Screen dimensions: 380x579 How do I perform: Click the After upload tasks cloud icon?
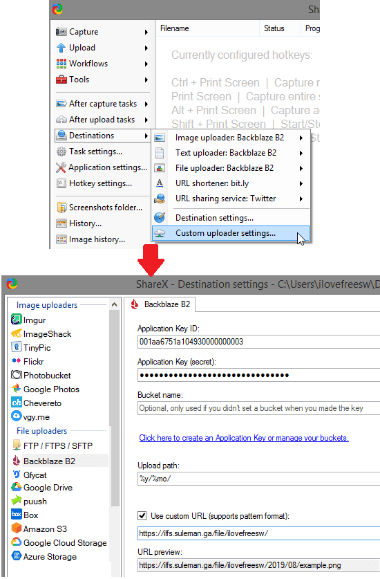pos(61,120)
